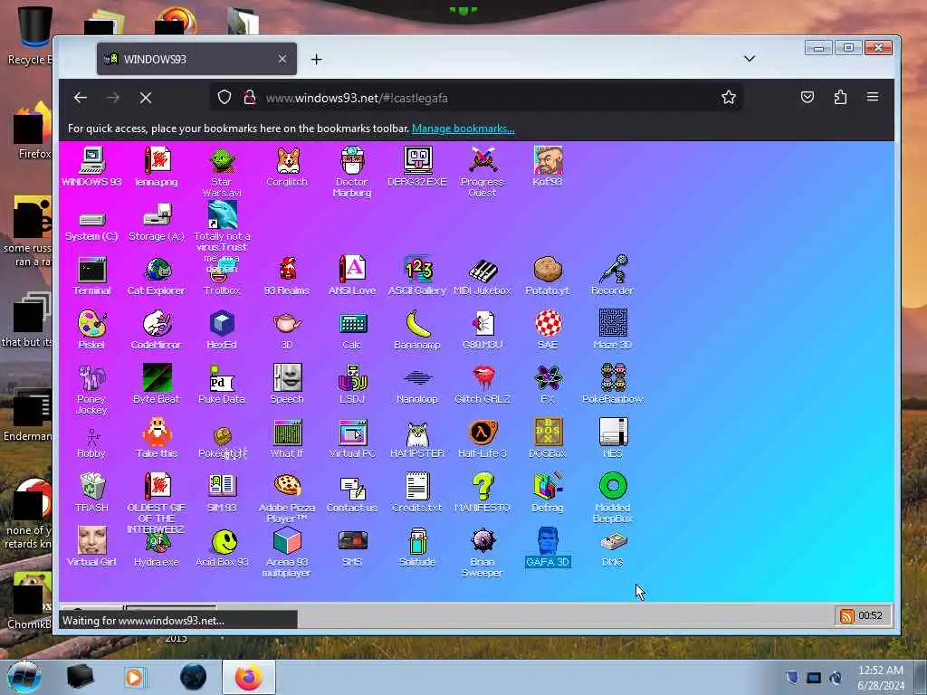Launch Defrag utility
The image size is (927, 695).
tap(548, 492)
